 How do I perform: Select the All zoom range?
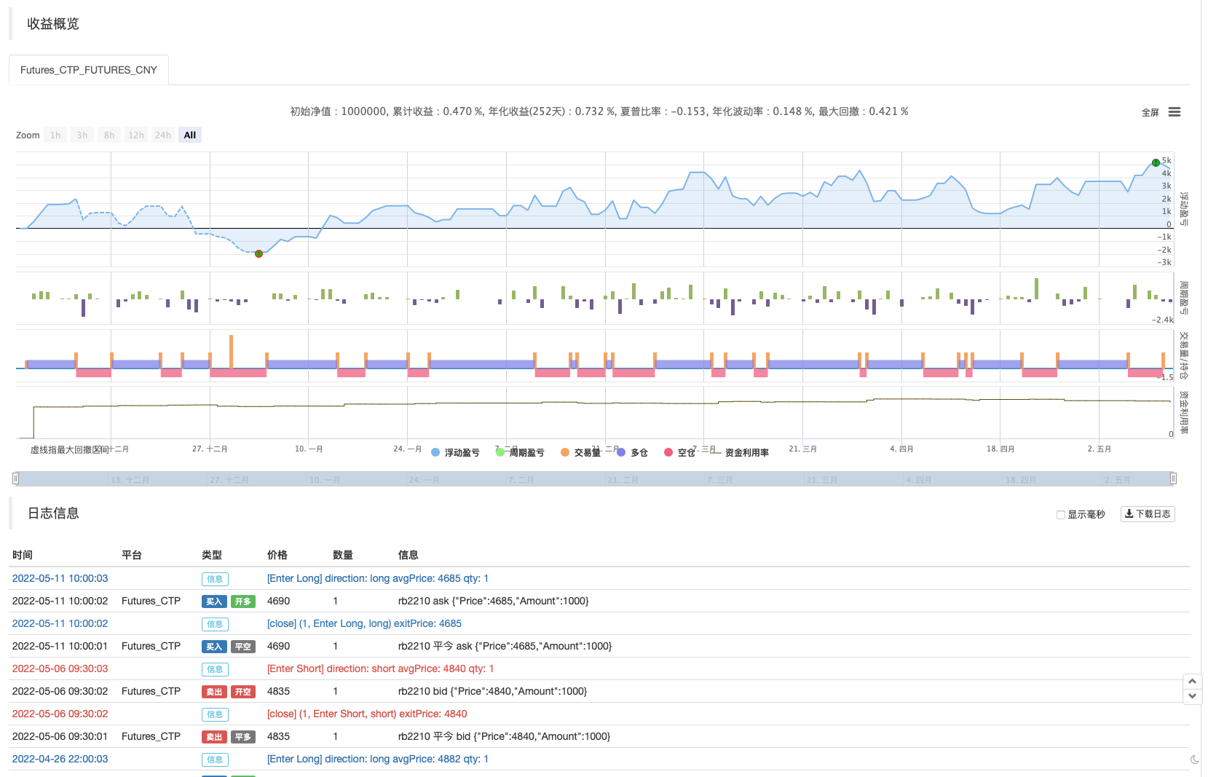[x=190, y=135]
